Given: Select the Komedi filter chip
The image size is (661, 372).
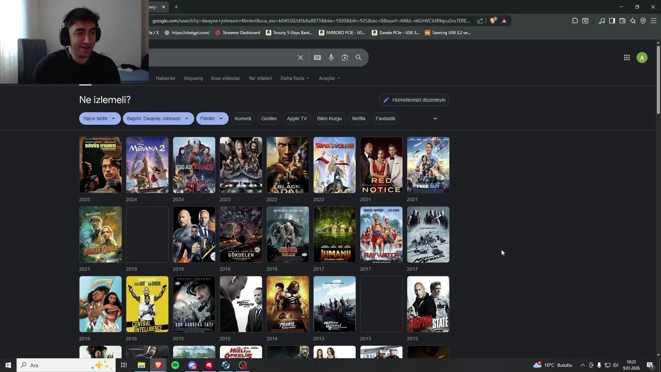Looking at the screenshot, I should coord(243,118).
